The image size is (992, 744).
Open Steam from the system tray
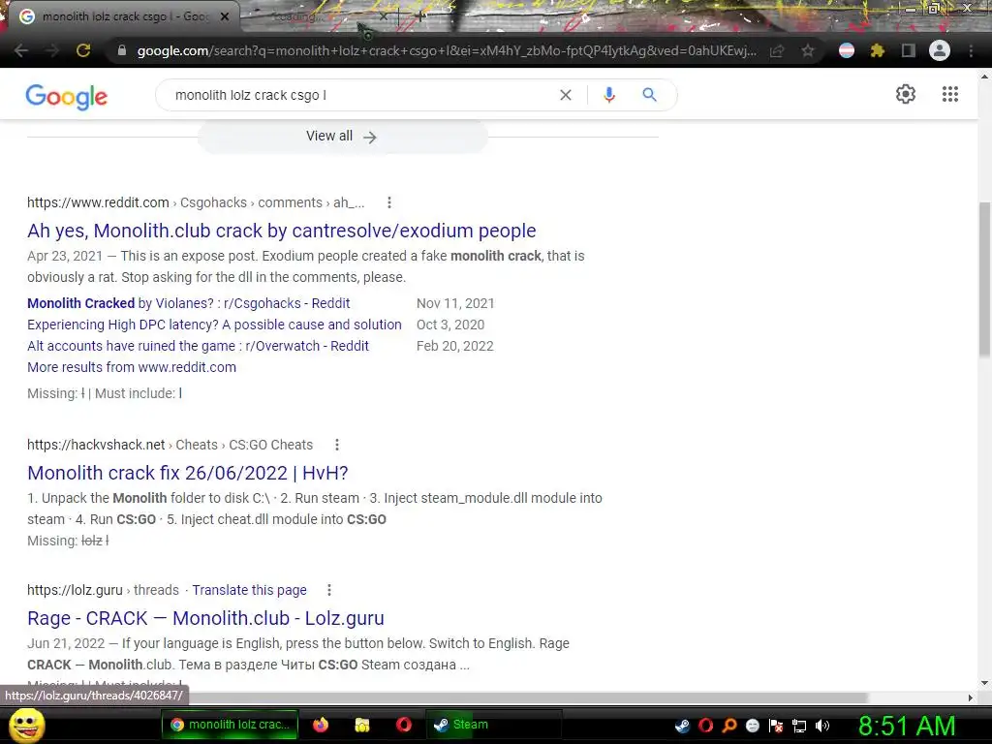682,726
